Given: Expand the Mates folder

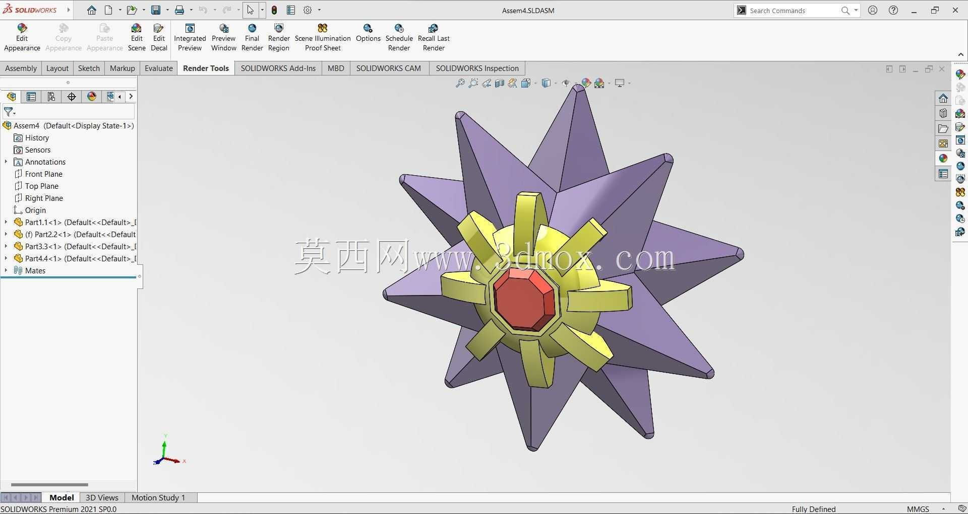Looking at the screenshot, I should 6,270.
